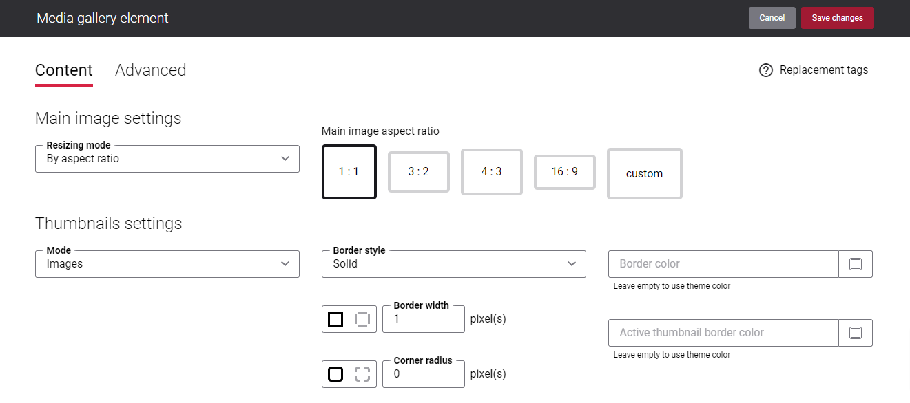
Task: Switch to the Content tab
Action: coord(64,70)
